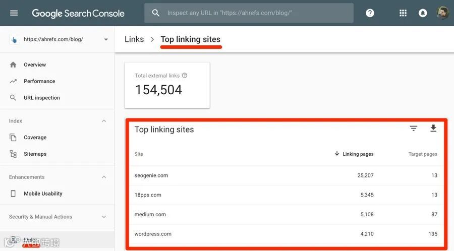Click the Sitemaps tree icon
This screenshot has width=454, height=251.
(13, 154)
